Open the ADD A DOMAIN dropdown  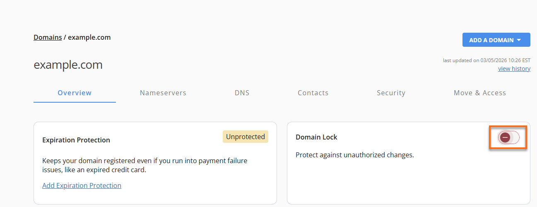tap(496, 40)
